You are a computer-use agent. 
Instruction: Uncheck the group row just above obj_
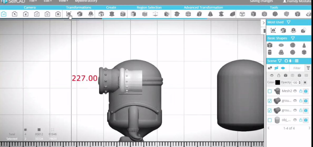pos(270,111)
